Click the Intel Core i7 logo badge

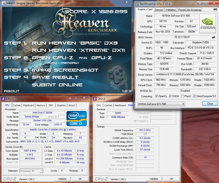(76, 118)
